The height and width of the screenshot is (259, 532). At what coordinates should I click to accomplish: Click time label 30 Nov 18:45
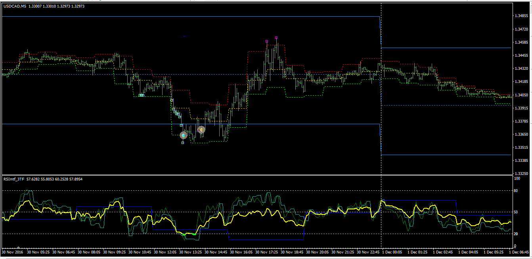point(293,252)
